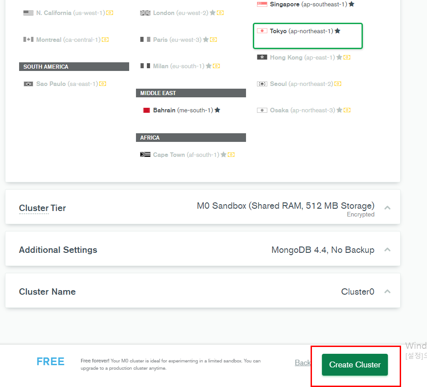The image size is (427, 387).
Task: Click the Japan flag icon beside Osaka
Action: pos(262,111)
